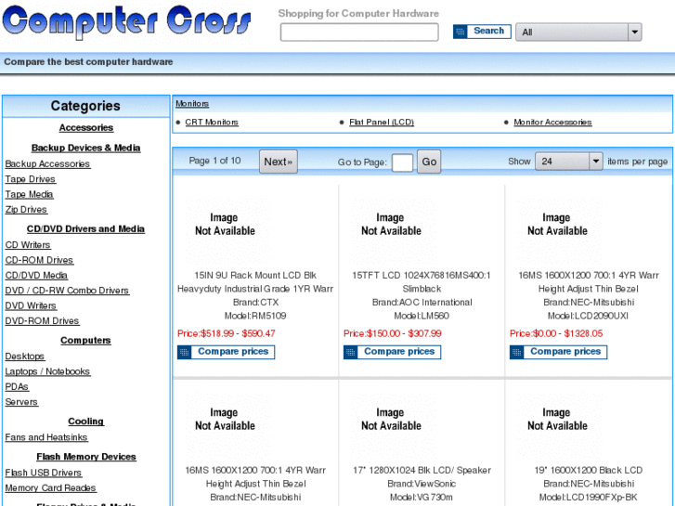This screenshot has width=675, height=506.
Task: Compare prices for NEC LCD2090UXI
Action: [558, 352]
